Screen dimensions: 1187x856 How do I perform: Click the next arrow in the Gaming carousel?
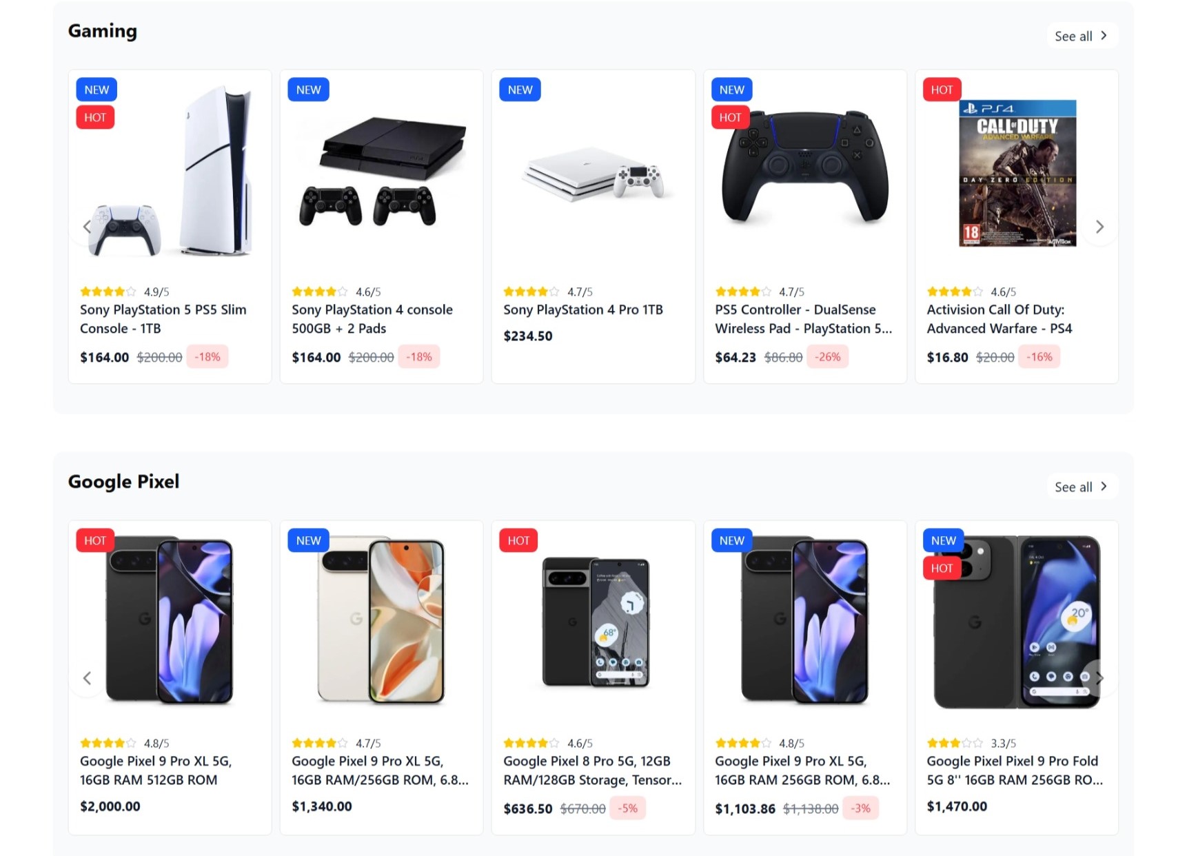tap(1099, 226)
